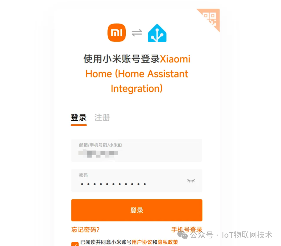
Task: Click the WeChat icon in watermark
Action: (182, 235)
